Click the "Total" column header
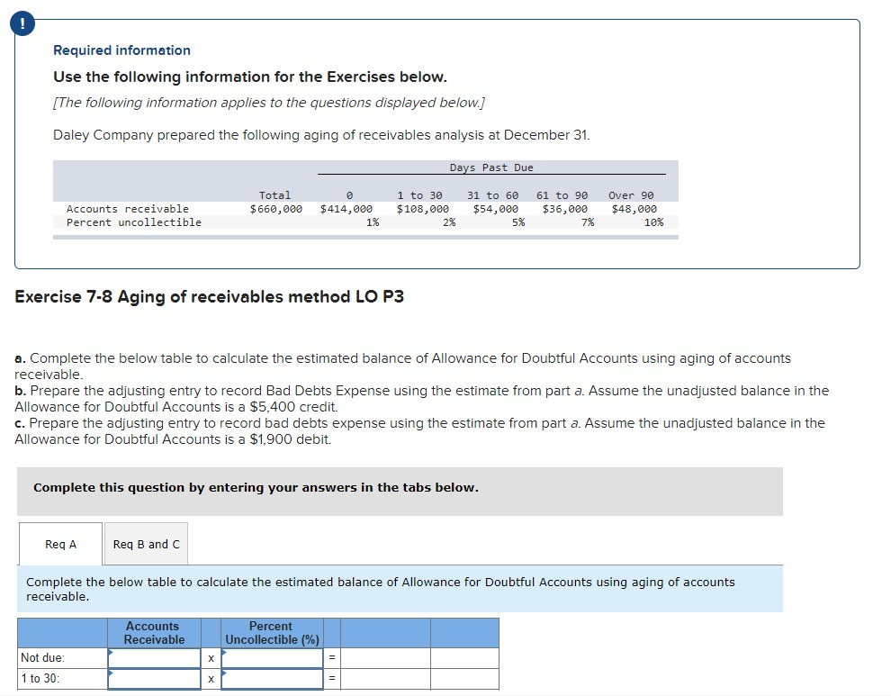The image size is (891, 696). pos(274,195)
